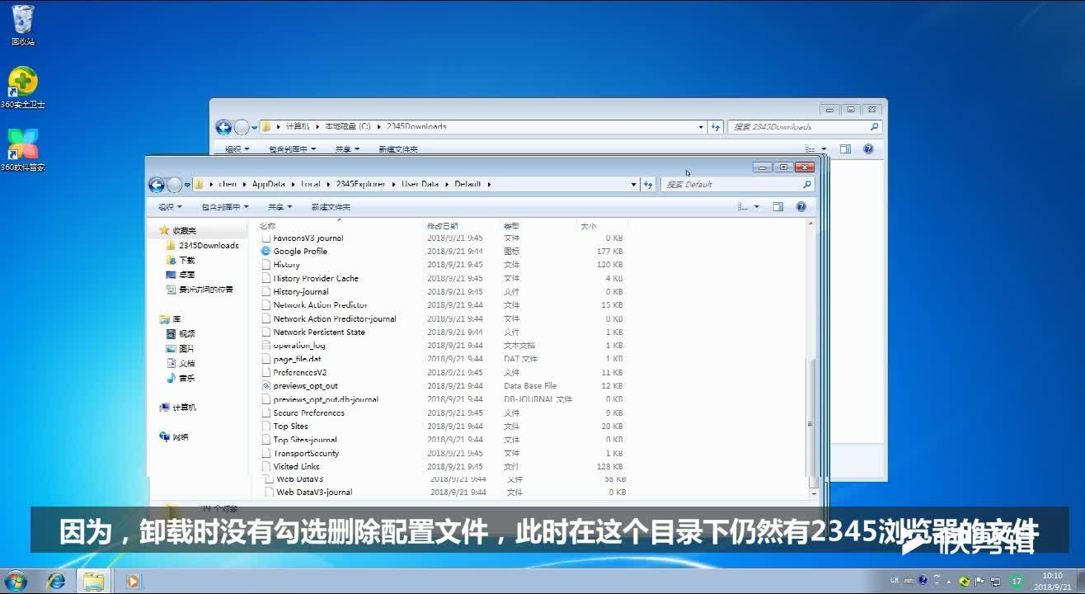Click the Help question-mark icon in Explorer toolbar
Viewport: 1085px width, 594px height.
800,206
